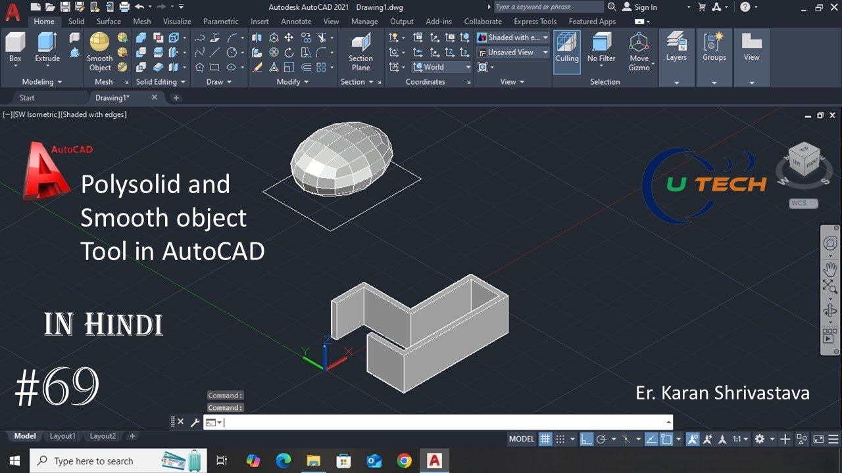Open a file with the Open folder icon
This screenshot has height=473, width=842.
click(x=50, y=7)
